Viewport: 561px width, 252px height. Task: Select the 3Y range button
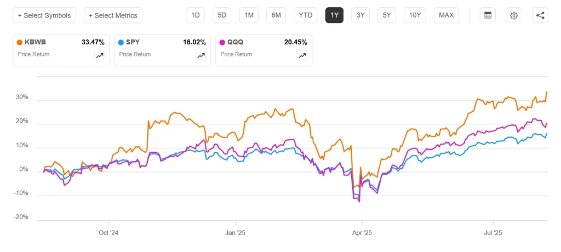pos(360,15)
